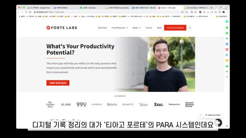This screenshot has height=138, width=246.
Task: Expand right sidebar with the down arrow
Action: [x=227, y=77]
